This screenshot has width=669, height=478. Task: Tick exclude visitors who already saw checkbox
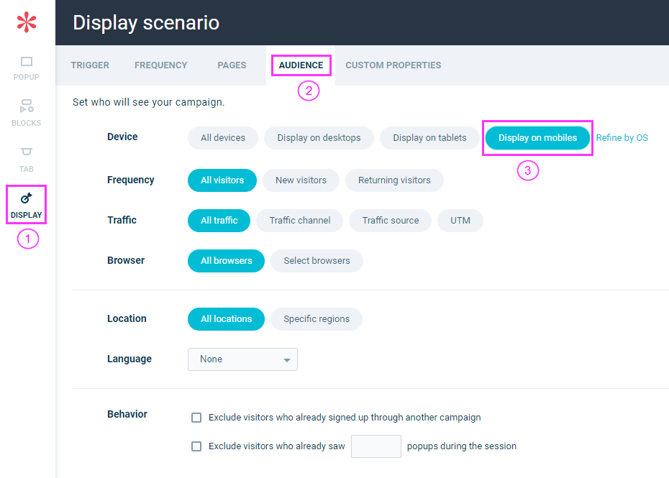click(x=196, y=446)
